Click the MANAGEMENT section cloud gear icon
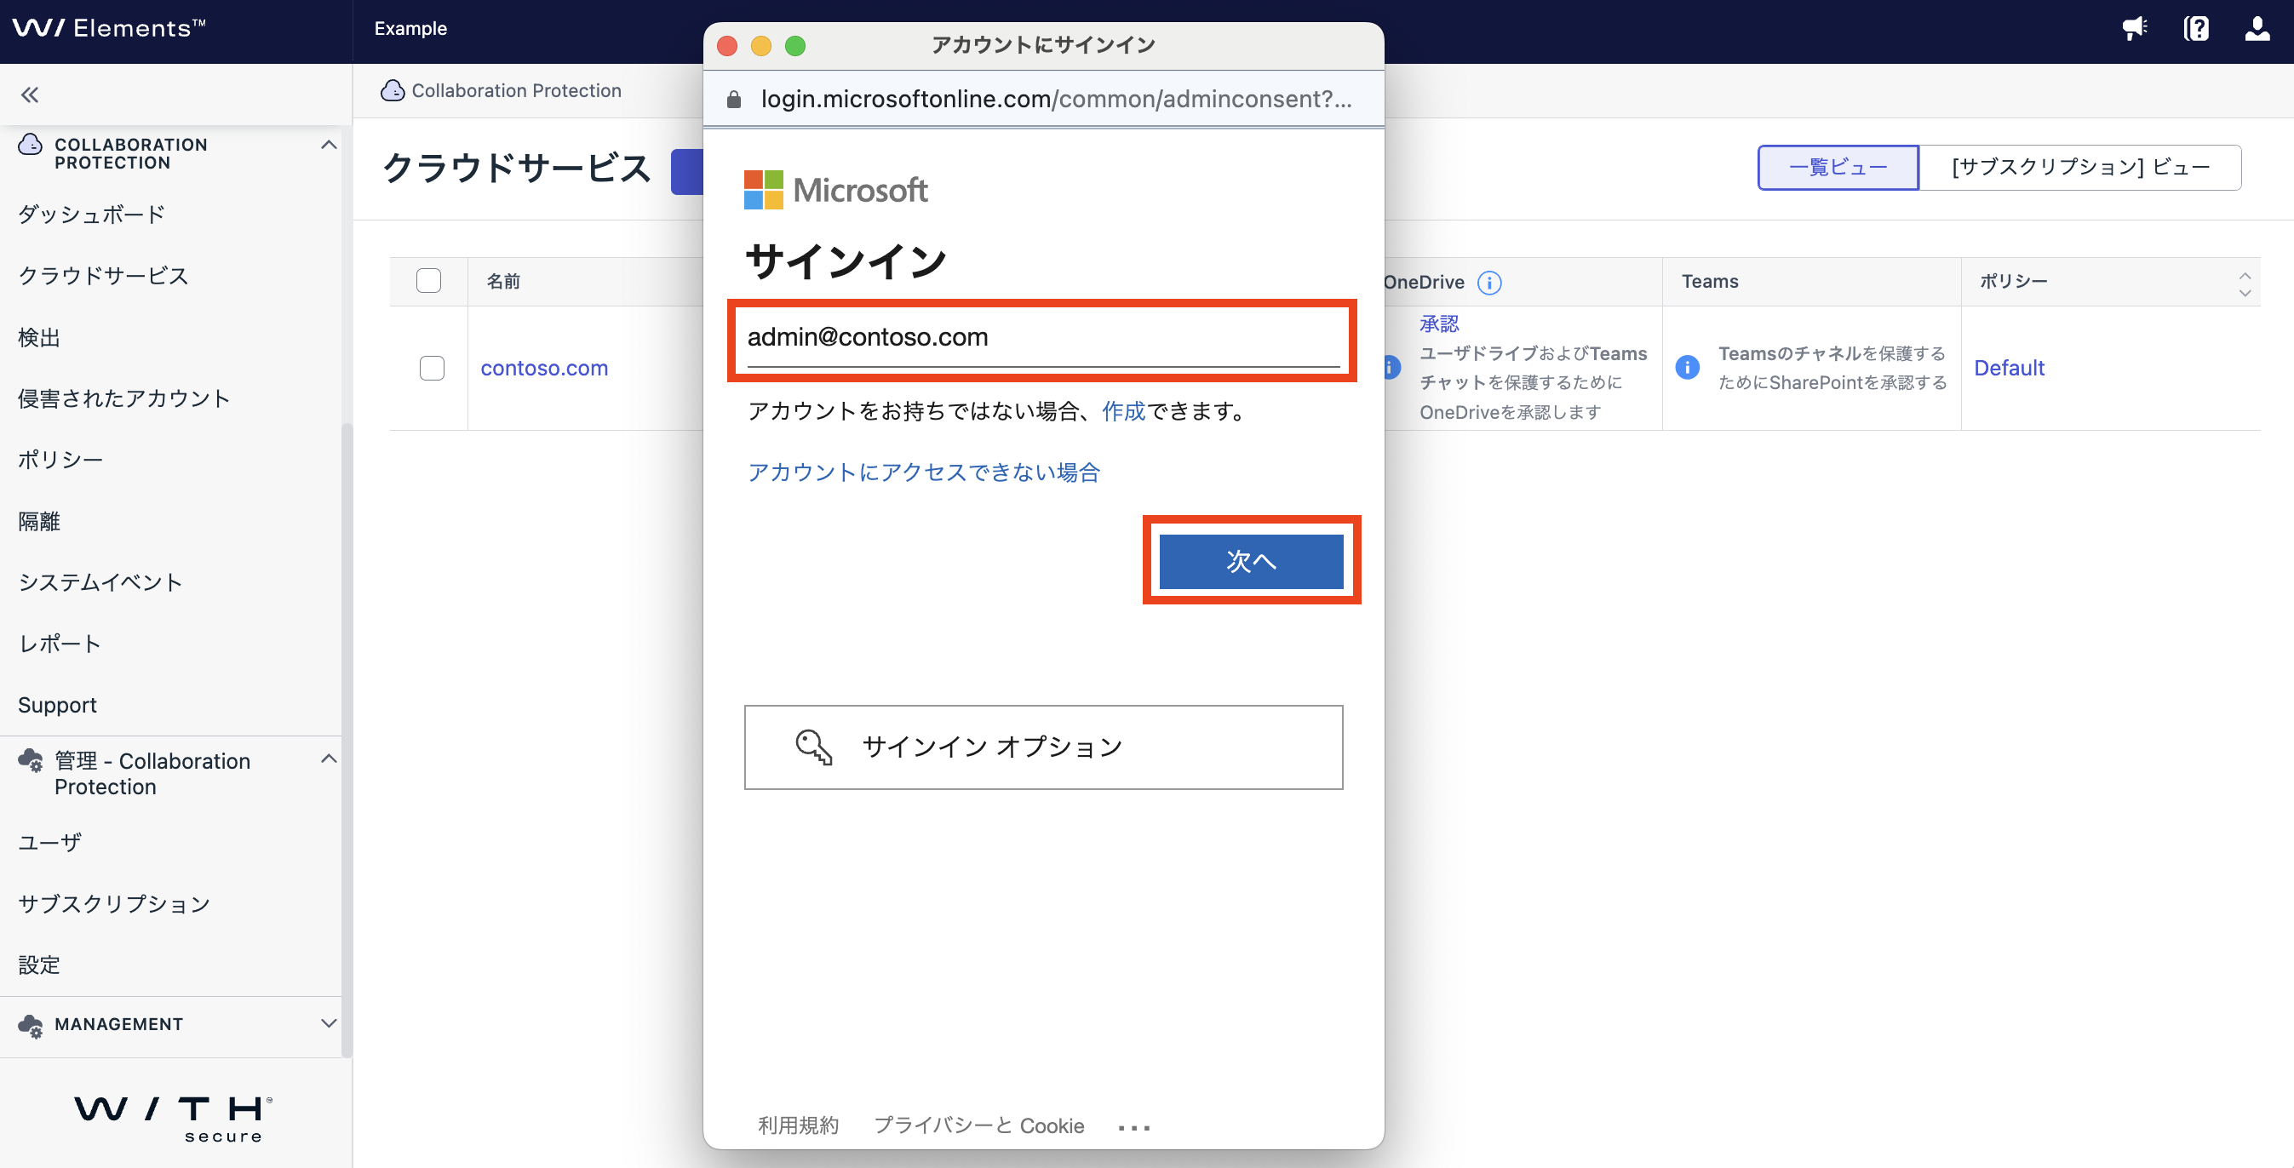 point(31,1026)
